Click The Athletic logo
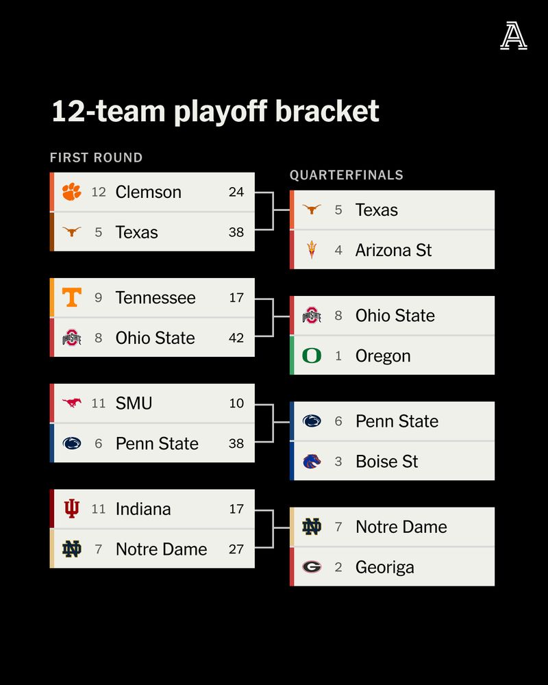 [x=513, y=36]
